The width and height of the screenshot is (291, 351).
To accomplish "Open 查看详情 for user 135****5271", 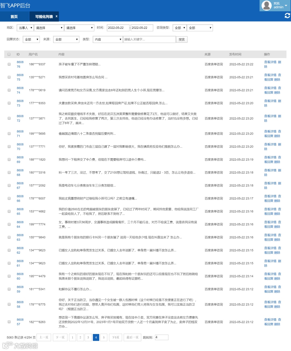I will tap(270, 75).
